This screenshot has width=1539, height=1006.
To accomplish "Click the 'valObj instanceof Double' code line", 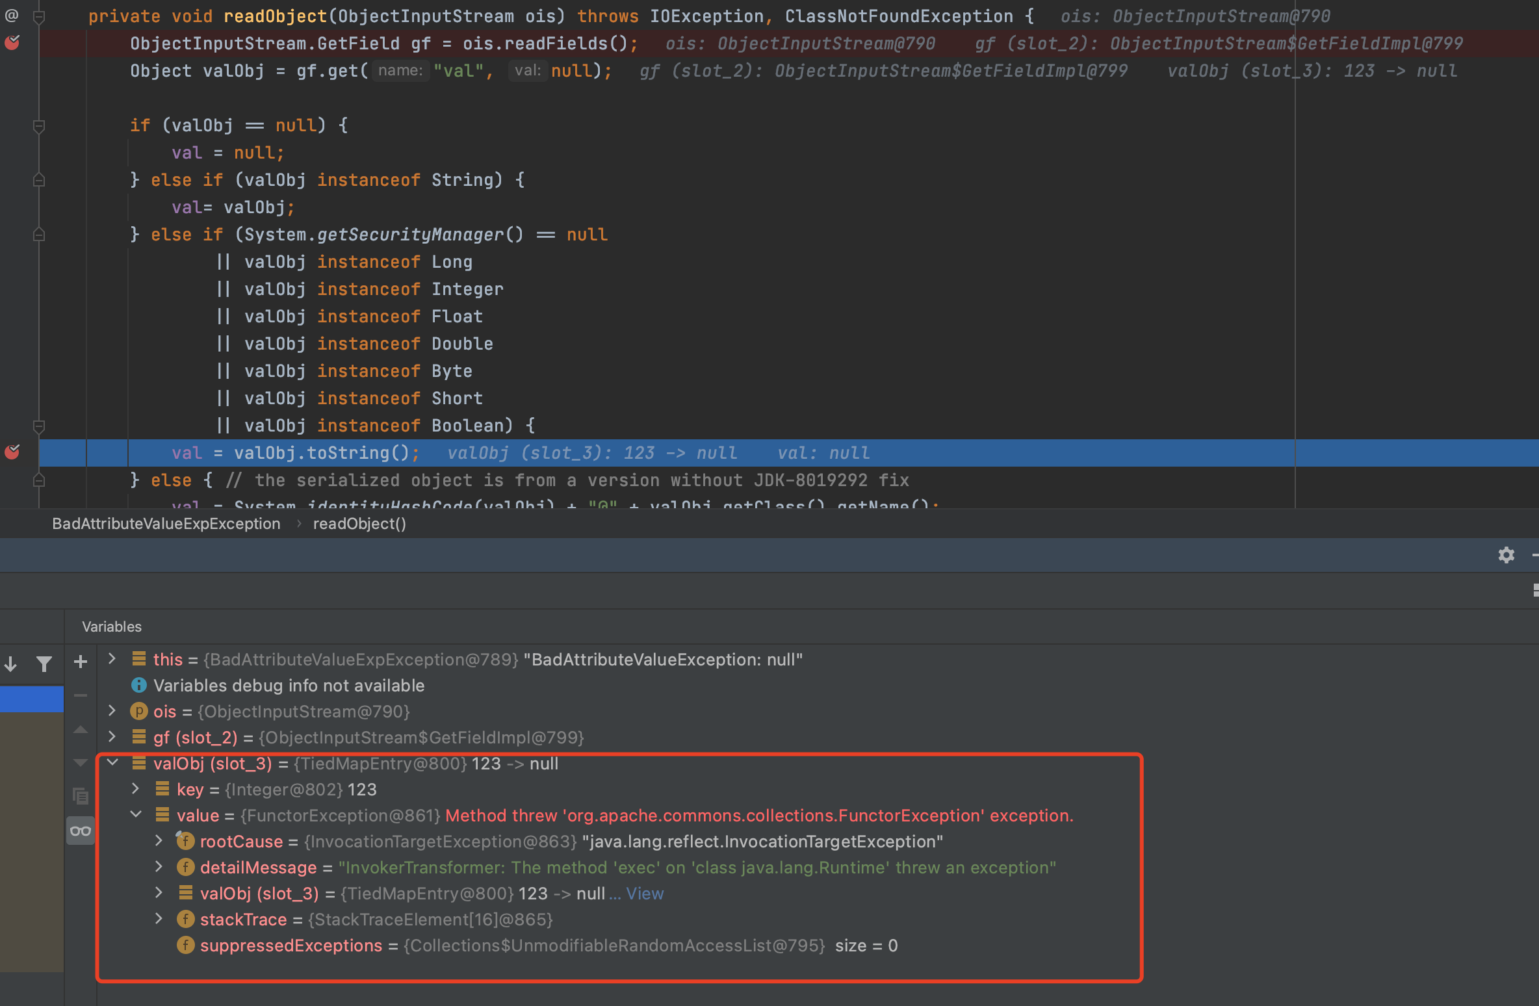I will [x=355, y=344].
